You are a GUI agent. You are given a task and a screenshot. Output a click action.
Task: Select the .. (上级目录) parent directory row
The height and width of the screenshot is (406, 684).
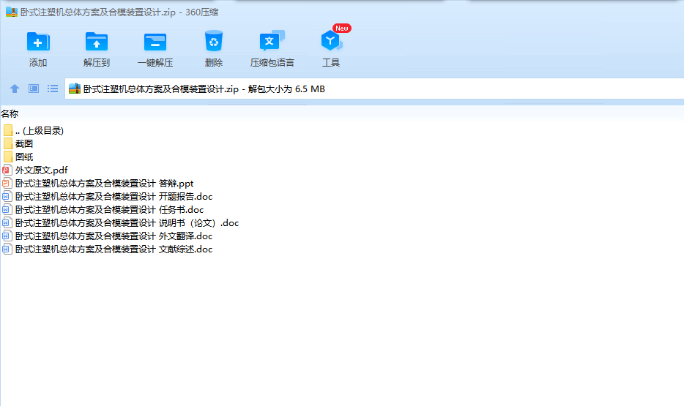[x=33, y=131]
